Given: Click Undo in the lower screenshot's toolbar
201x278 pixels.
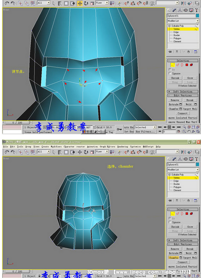Looking at the screenshot, I should pyautogui.click(x=7, y=152).
